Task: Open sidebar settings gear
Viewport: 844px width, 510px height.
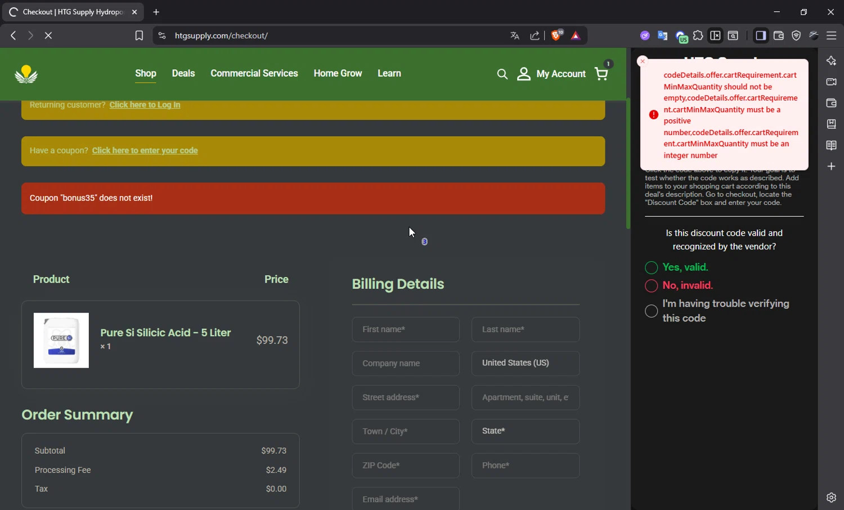Action: tap(831, 498)
